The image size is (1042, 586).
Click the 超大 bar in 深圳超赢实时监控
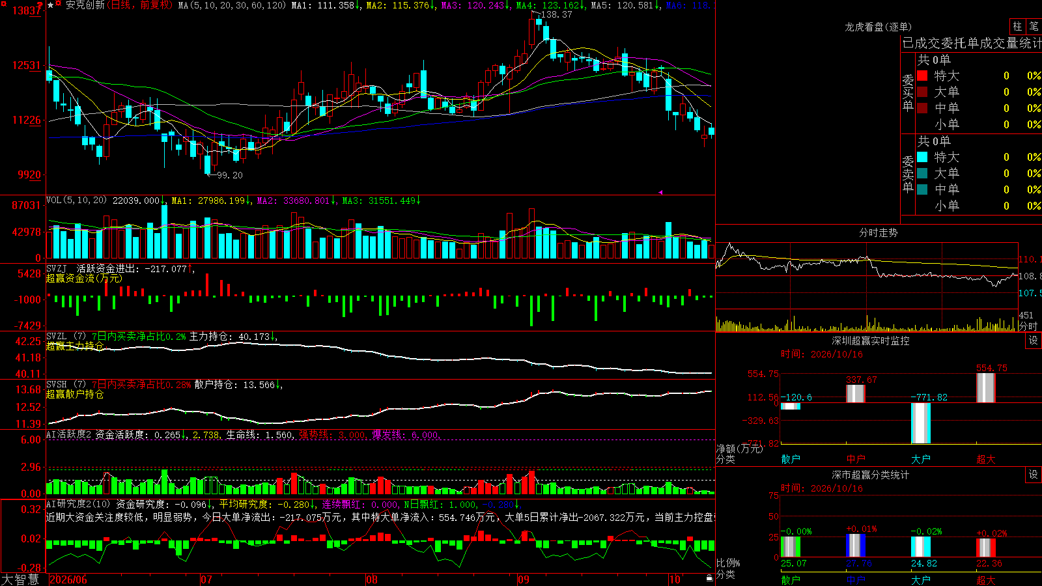tap(986, 388)
